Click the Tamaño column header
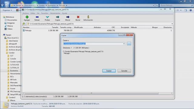194x109 pixels. [x=55, y=27]
